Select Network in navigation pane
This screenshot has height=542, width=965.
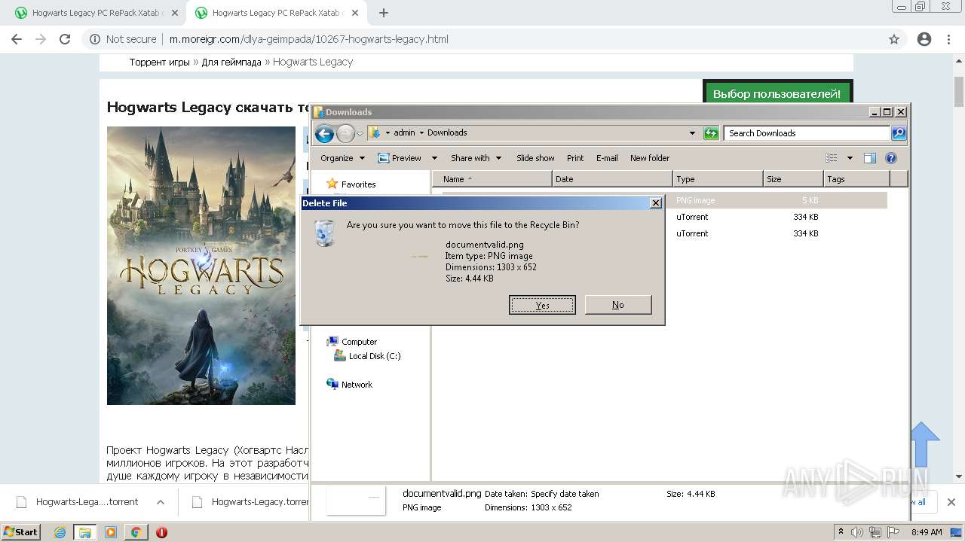349,385
